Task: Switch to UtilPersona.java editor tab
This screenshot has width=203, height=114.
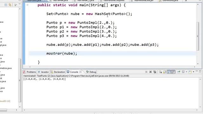Action: pyautogui.click(x=169, y=1)
